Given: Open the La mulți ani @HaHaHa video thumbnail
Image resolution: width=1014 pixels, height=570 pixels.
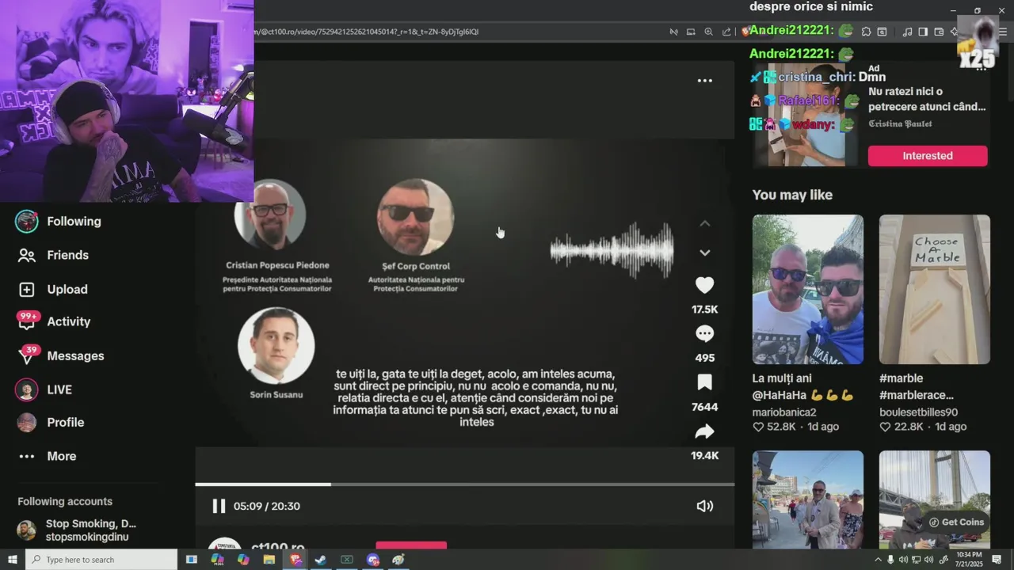Looking at the screenshot, I should coord(808,289).
